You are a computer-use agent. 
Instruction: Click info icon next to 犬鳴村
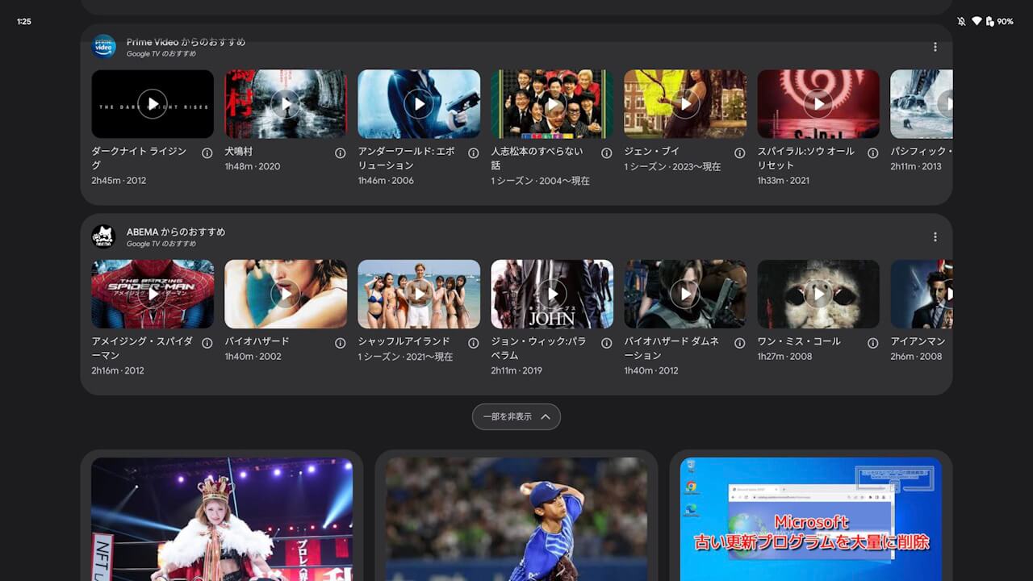click(341, 153)
